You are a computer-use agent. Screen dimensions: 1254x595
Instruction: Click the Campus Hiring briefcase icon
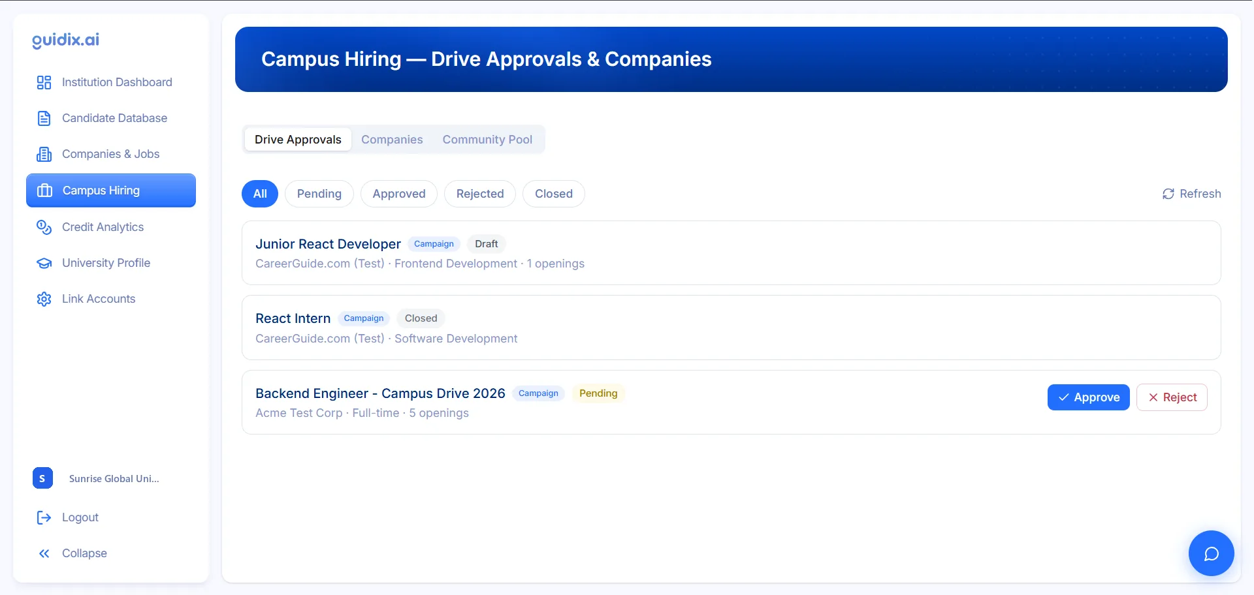pos(44,191)
